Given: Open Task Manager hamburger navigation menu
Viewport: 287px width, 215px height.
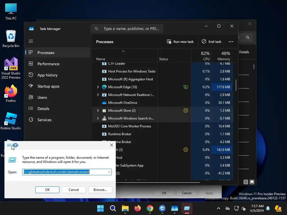Looking at the screenshot, I should 31,41.
